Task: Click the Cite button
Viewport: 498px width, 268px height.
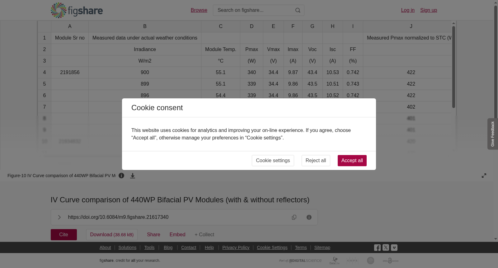Action: point(64,235)
